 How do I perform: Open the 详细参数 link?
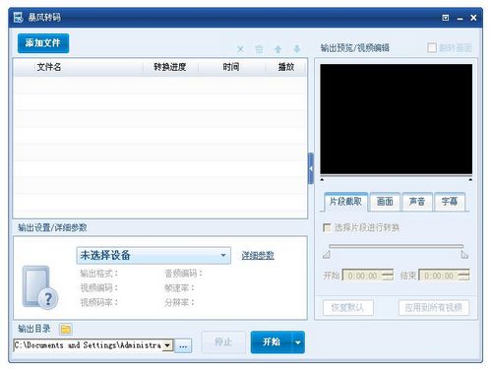(258, 256)
